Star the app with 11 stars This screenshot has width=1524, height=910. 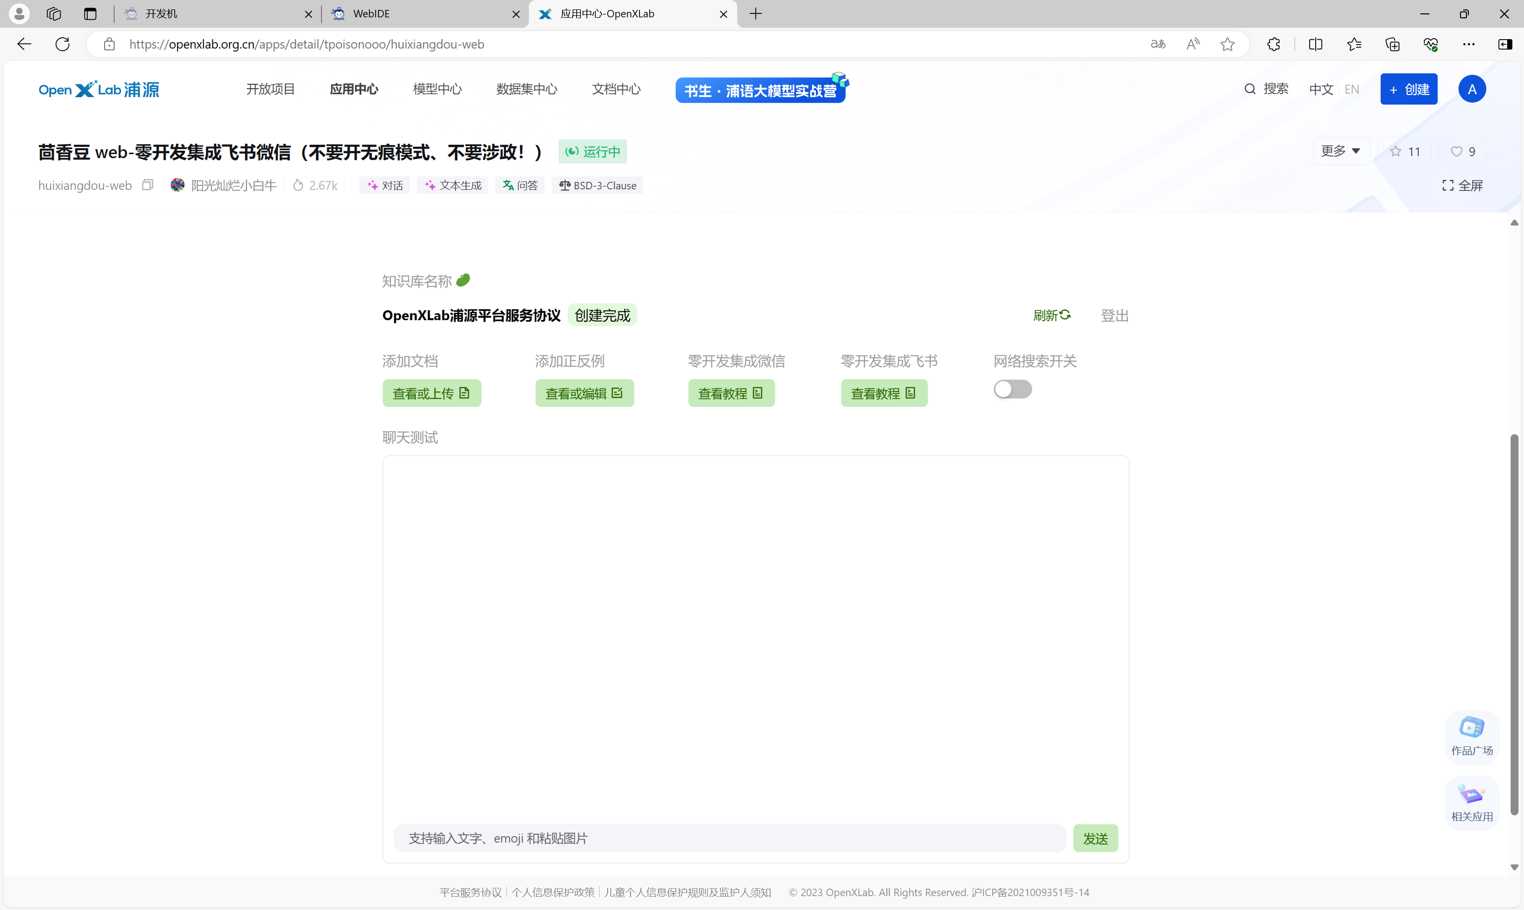pos(1404,152)
